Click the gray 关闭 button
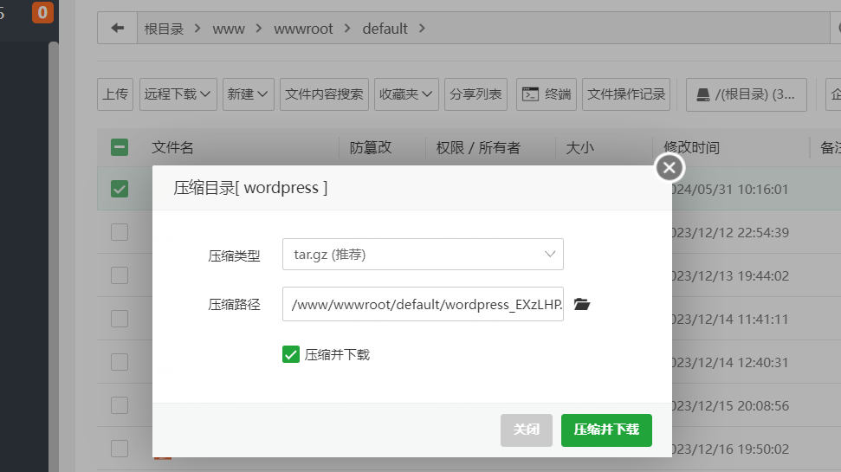 tap(526, 430)
